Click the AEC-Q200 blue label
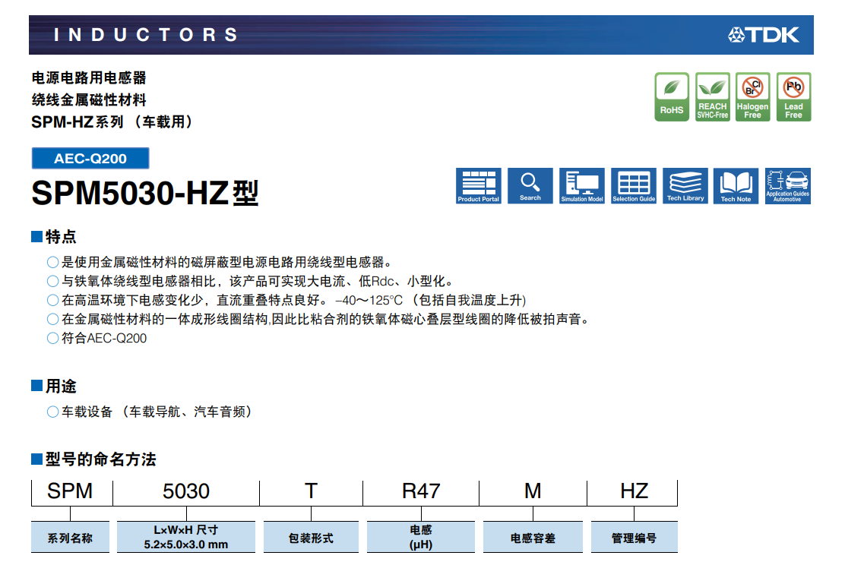Image resolution: width=845 pixels, height=565 pixels. pyautogui.click(x=90, y=159)
